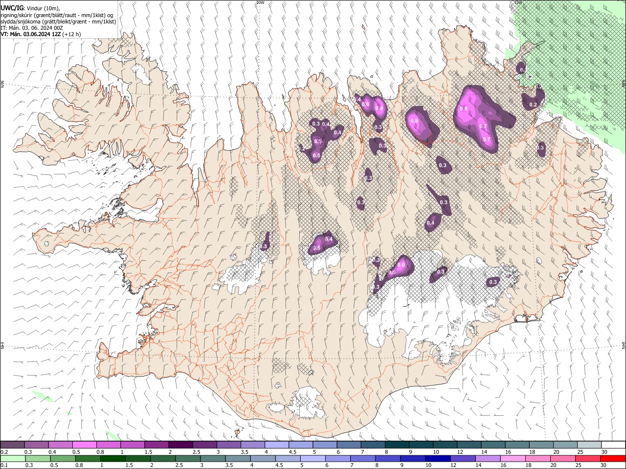Select the light pink 16 rain legend swatch

(x=513, y=459)
